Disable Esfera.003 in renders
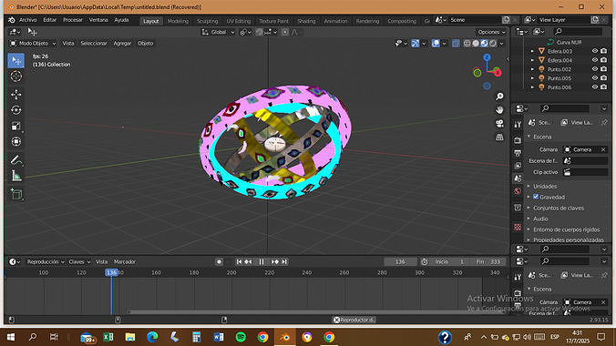This screenshot has width=616, height=346. coord(604,51)
